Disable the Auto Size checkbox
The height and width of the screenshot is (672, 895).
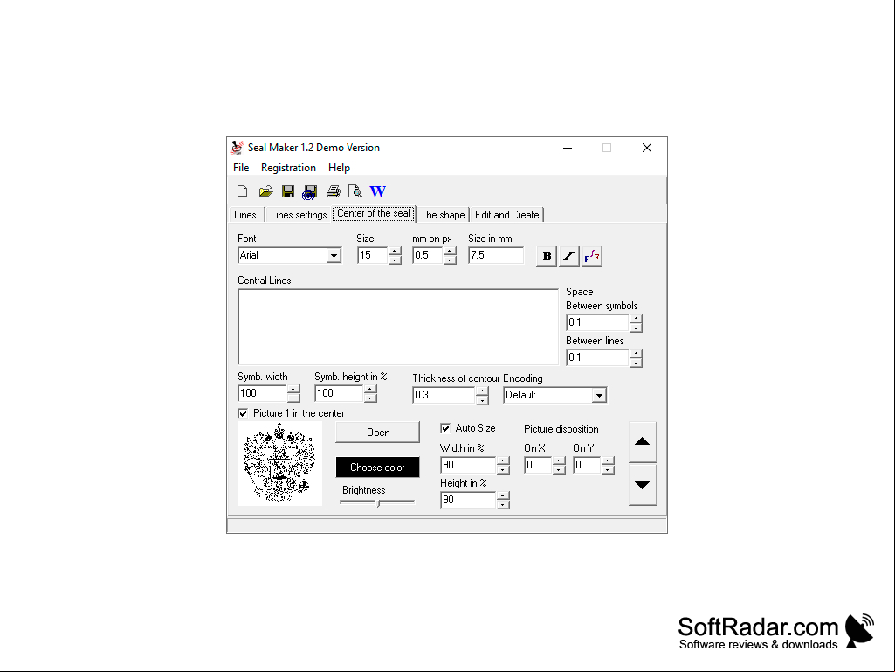point(445,428)
